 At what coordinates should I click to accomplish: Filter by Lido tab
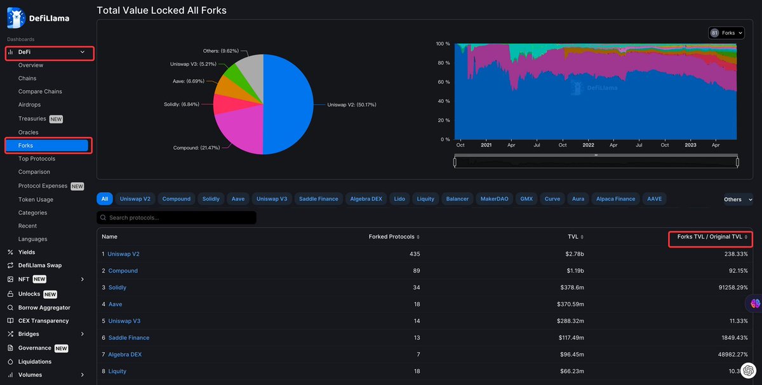click(399, 199)
